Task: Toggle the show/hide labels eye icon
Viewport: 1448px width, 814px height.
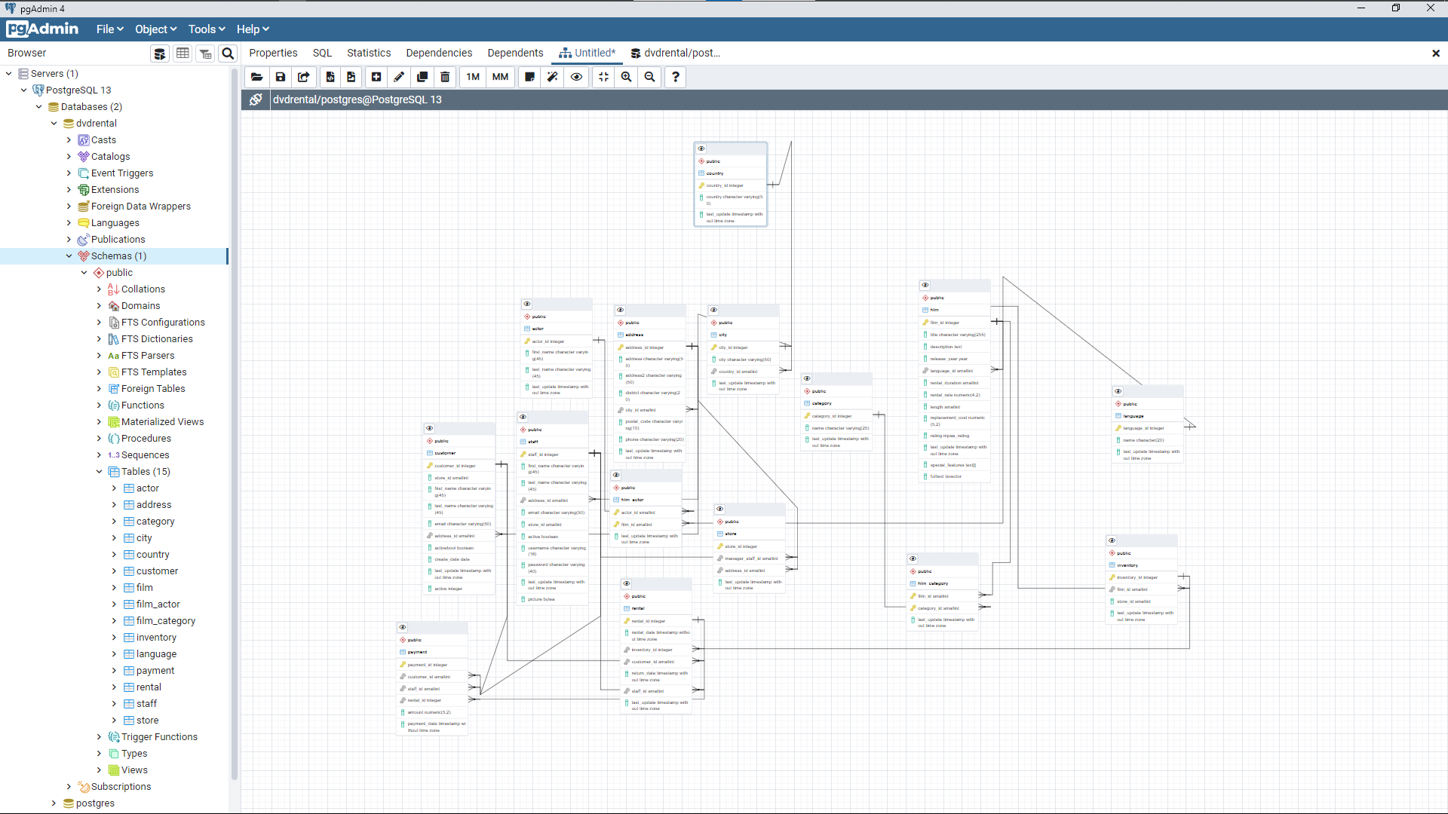Action: coord(576,77)
